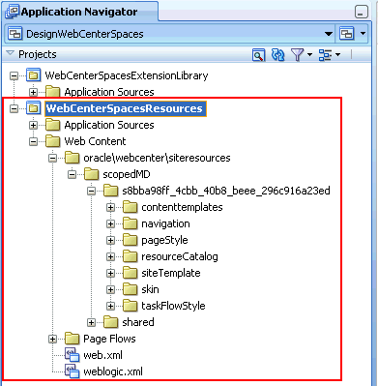Expand Application Sources under WebCenterSpacesResources
Image resolution: width=378 pixels, height=386 pixels.
(x=33, y=125)
